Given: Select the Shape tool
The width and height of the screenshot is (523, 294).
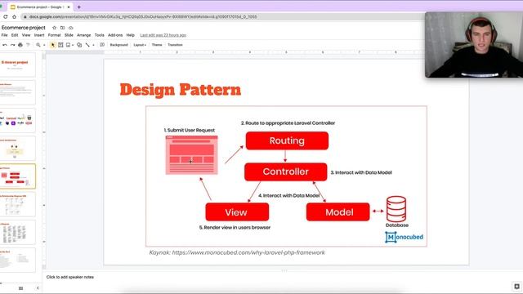Looking at the screenshot, I should tap(79, 45).
